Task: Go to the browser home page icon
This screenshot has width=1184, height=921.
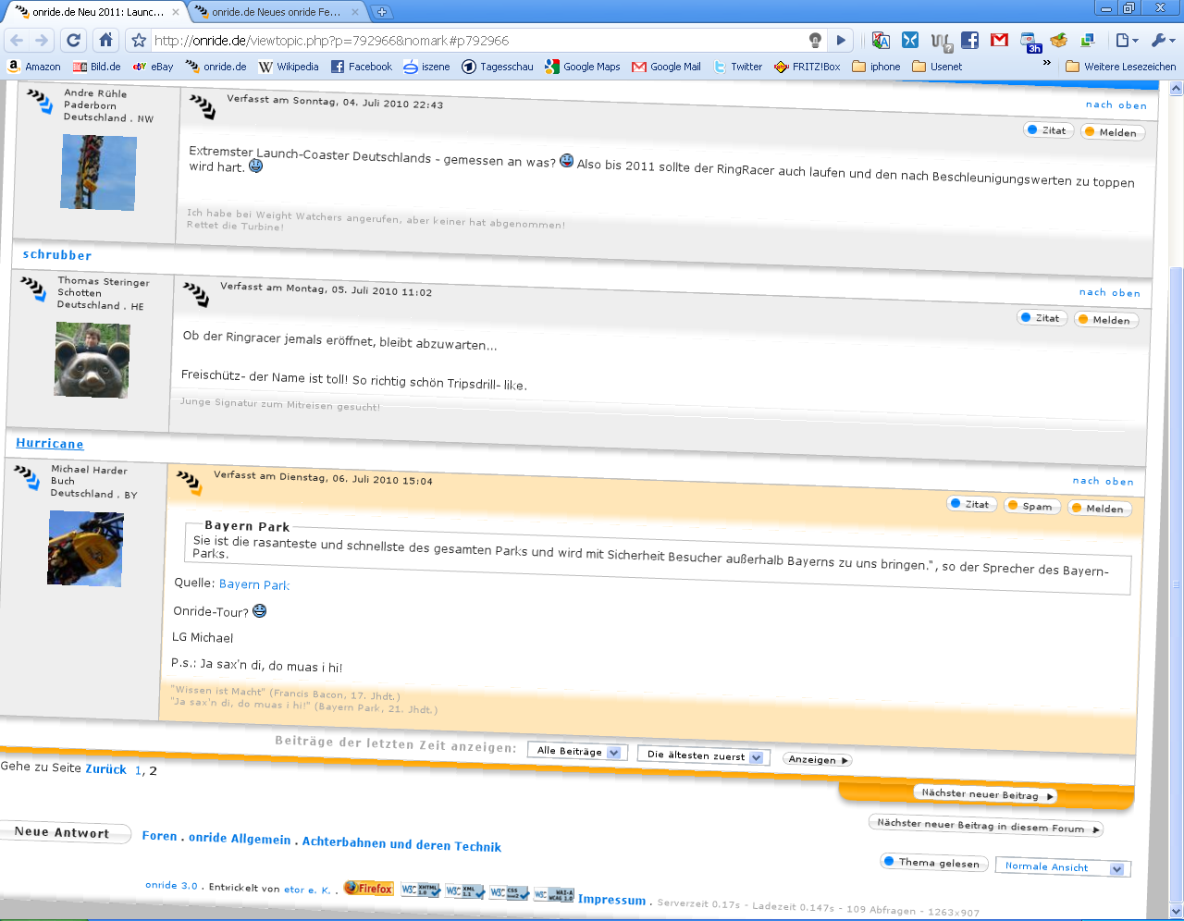Action: tap(105, 40)
